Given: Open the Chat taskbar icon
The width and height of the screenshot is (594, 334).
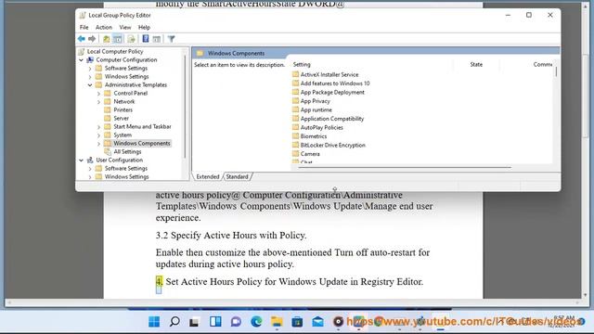Looking at the screenshot, I should [x=236, y=322].
